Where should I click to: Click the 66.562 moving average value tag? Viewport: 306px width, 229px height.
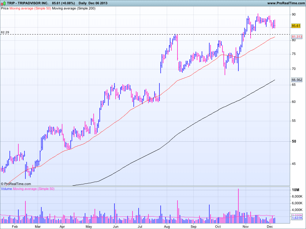(297, 80)
